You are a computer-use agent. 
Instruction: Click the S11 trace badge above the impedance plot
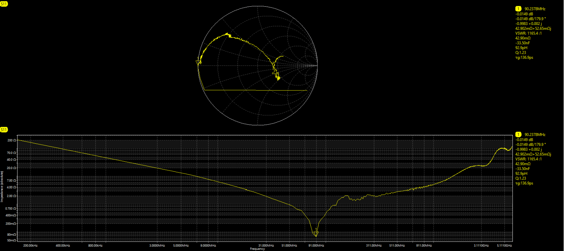click(x=4, y=130)
